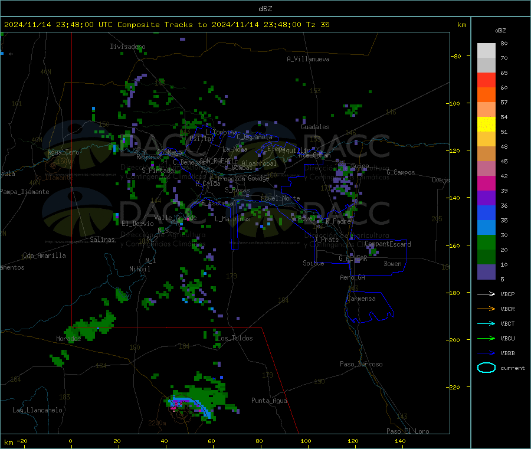Click the composite tracks timestamp header
This screenshot has width=531, height=449.
click(166, 25)
